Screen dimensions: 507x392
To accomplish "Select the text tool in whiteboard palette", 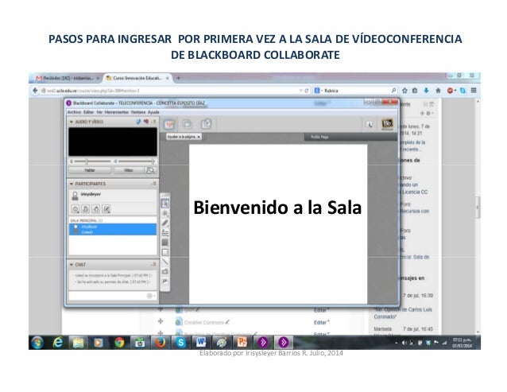I will coord(165,232).
